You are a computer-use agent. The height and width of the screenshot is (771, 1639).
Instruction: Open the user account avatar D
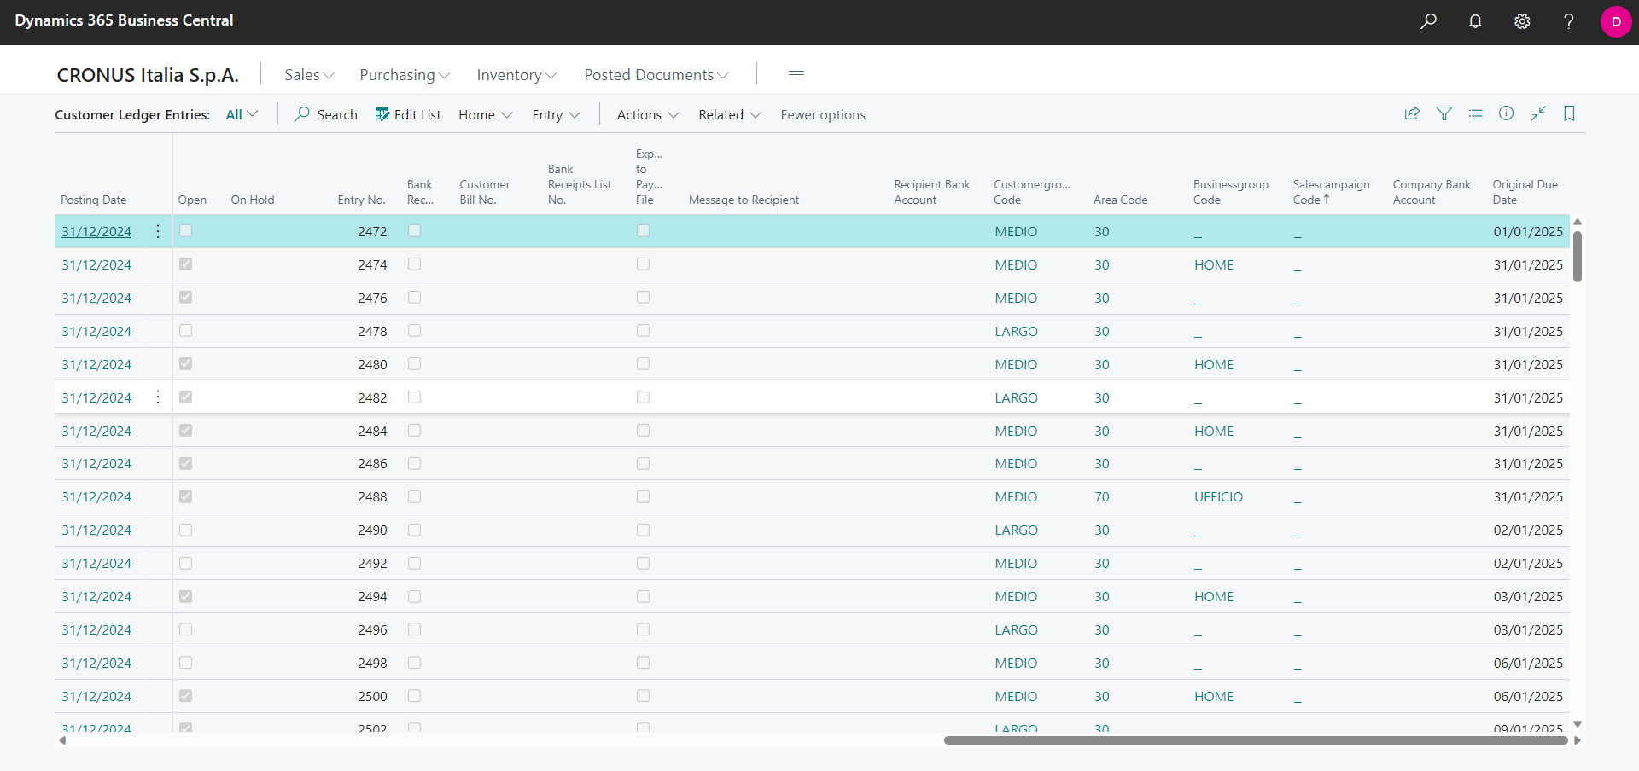(1616, 22)
